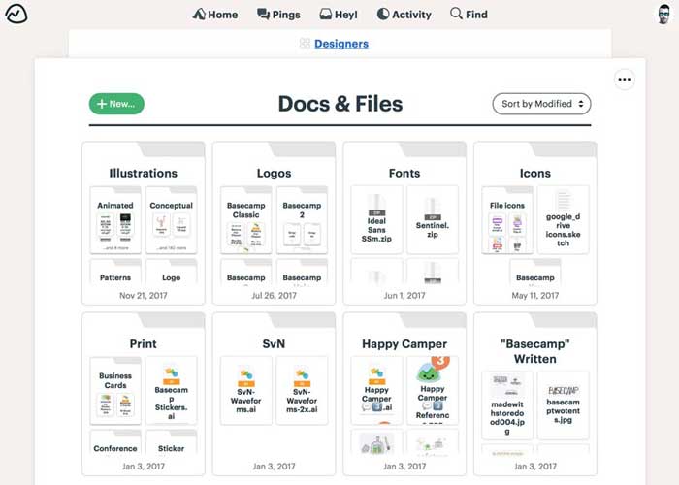
Task: Click the Jun 1, 2017 date
Action: [x=404, y=295]
